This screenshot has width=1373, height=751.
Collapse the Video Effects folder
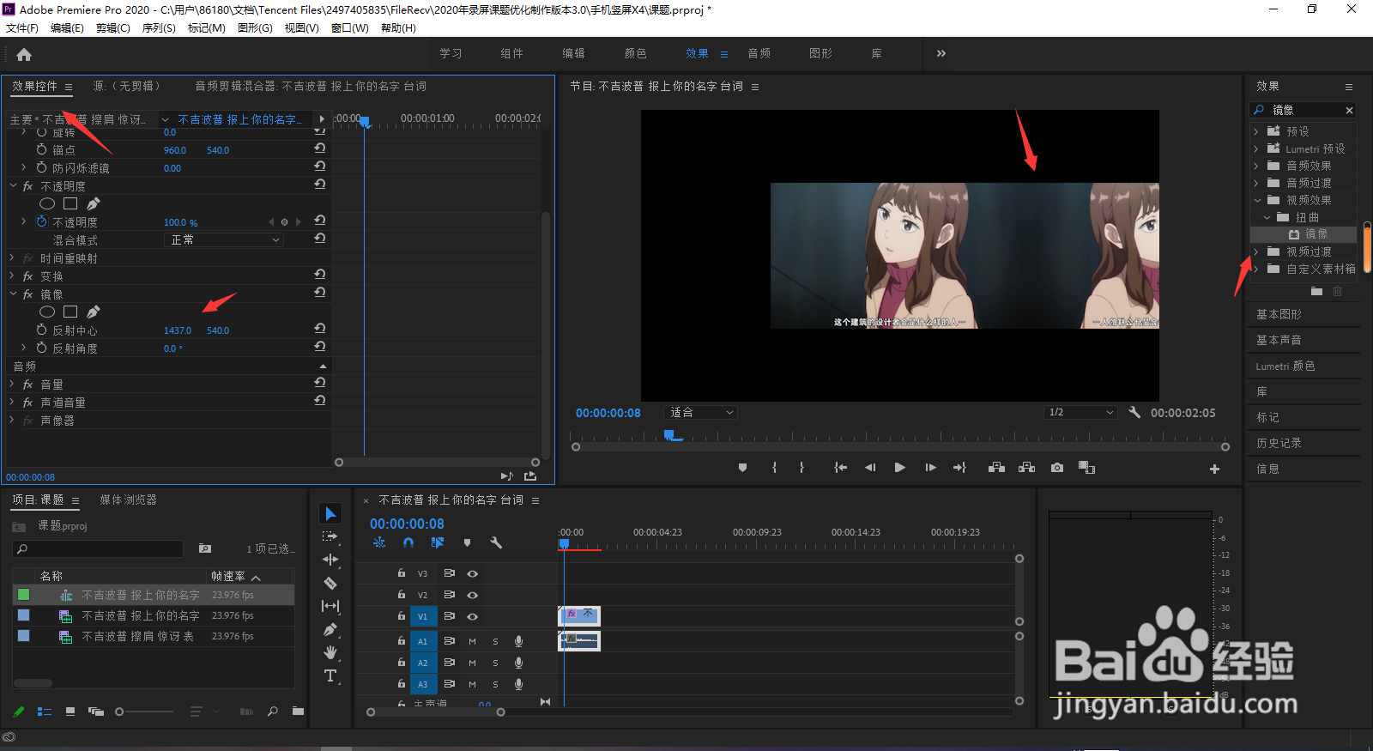(x=1258, y=200)
